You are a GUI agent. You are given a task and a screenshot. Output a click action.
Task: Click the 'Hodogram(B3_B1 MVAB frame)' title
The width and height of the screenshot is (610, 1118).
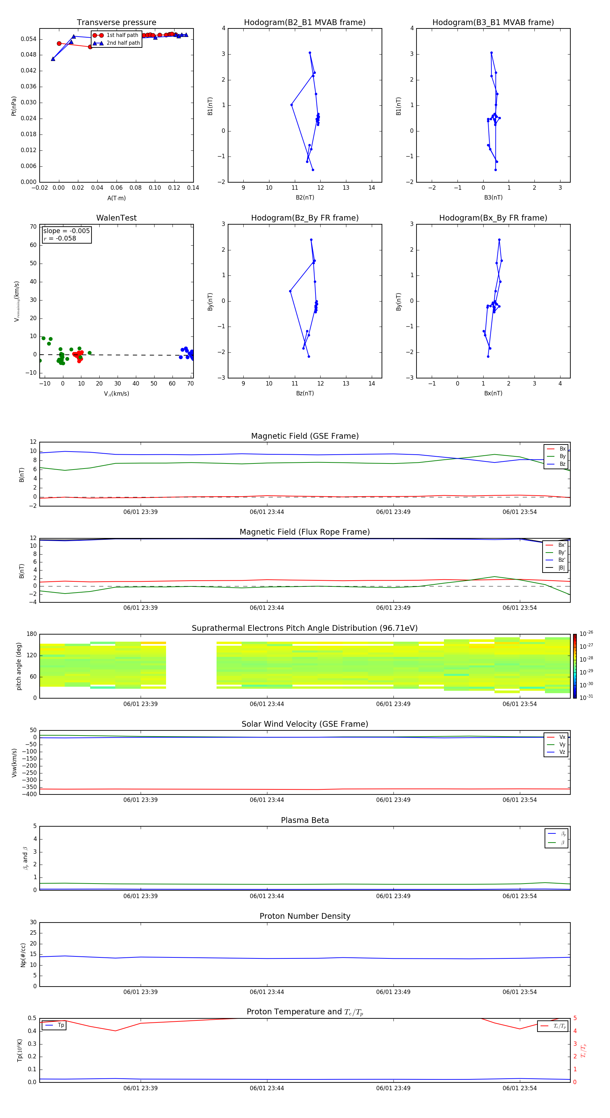click(x=493, y=23)
